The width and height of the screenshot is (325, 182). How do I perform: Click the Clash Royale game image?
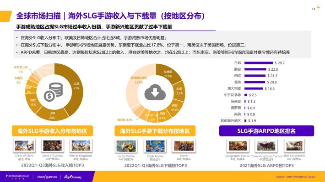point(155,146)
